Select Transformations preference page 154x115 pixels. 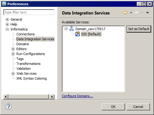28,64
